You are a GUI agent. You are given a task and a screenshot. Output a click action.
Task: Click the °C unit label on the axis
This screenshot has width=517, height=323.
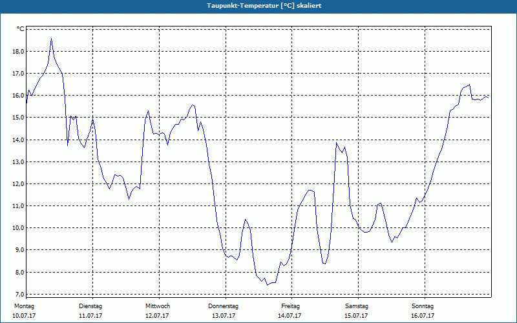(x=20, y=29)
